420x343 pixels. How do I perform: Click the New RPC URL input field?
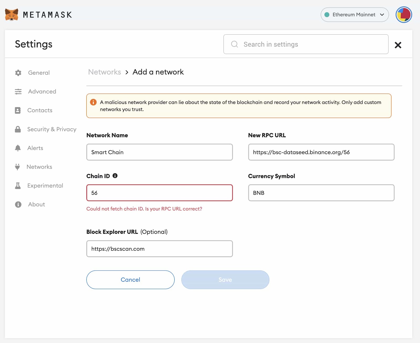click(321, 152)
